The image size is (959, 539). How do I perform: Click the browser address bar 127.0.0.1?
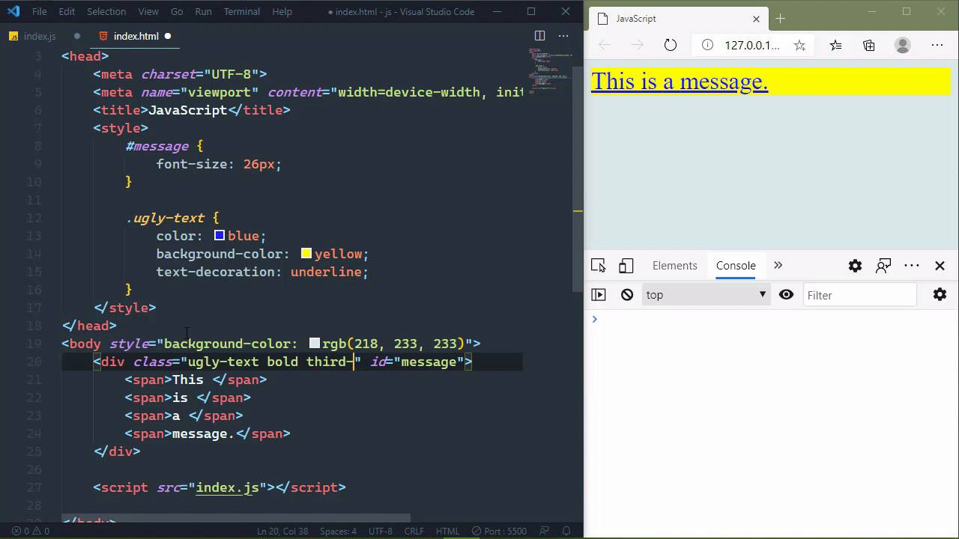[752, 45]
